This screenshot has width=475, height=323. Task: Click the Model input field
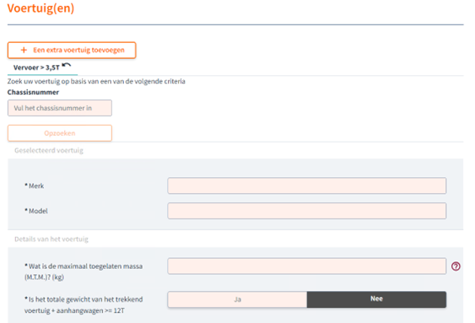click(307, 211)
